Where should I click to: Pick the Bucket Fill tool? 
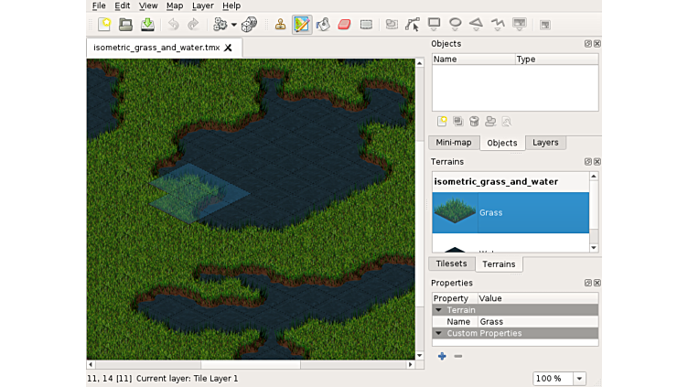pyautogui.click(x=323, y=25)
